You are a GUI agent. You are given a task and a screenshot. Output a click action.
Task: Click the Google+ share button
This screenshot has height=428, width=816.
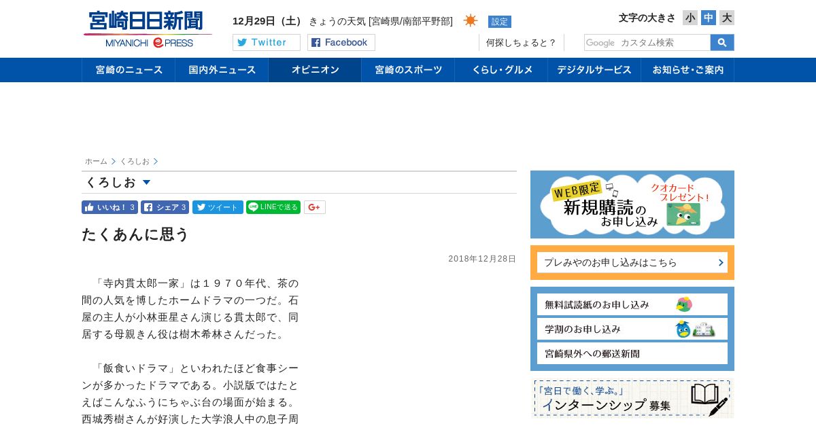pyautogui.click(x=315, y=207)
